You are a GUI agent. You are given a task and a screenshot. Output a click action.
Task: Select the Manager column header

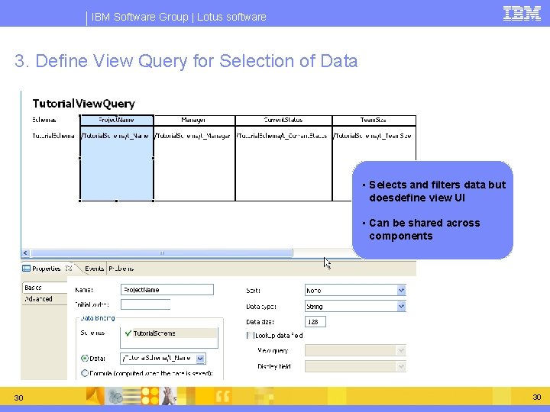click(x=194, y=121)
